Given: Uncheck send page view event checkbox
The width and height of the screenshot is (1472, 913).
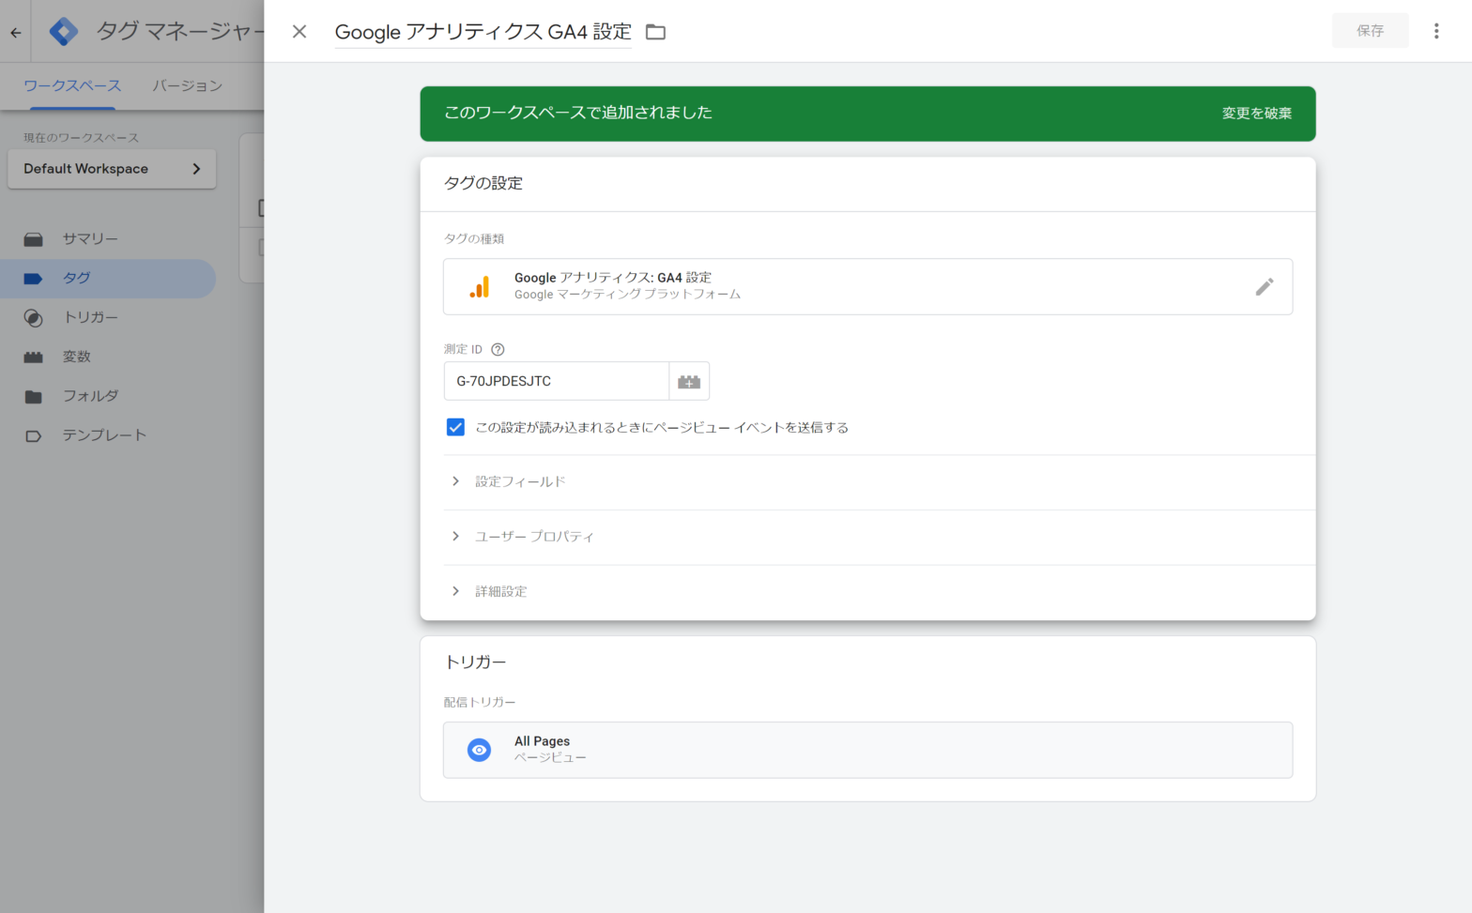Looking at the screenshot, I should pos(455,427).
